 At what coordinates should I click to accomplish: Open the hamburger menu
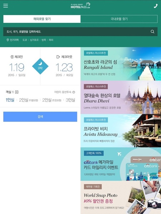pos(6,6)
